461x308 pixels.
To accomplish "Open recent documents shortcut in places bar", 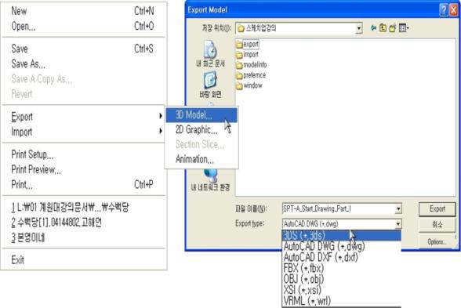I will (x=210, y=53).
